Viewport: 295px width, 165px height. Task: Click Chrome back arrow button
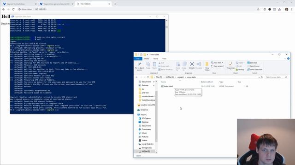[4, 9]
